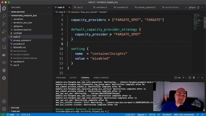This screenshot has width=206, height=116.
Task: Open the Output panel tab
Action: click(73, 78)
